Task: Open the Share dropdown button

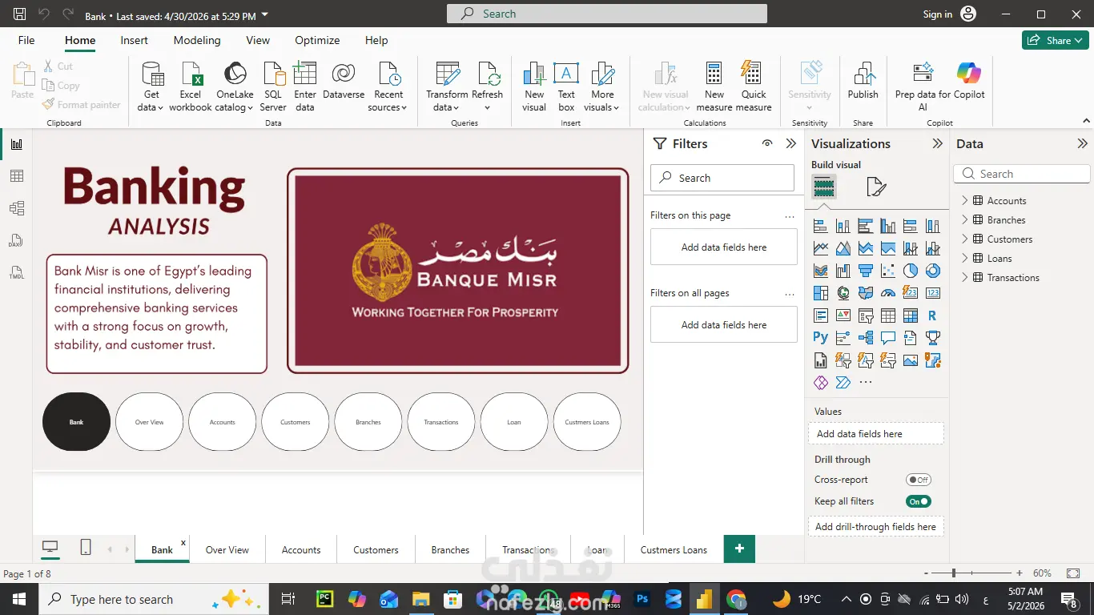Action: pyautogui.click(x=1055, y=40)
